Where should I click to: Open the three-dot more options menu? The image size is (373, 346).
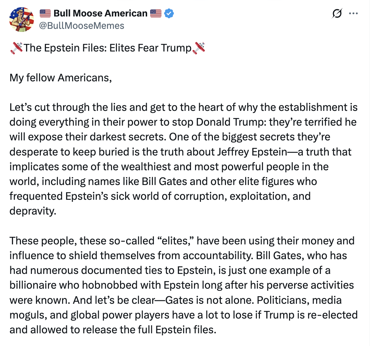pyautogui.click(x=353, y=14)
